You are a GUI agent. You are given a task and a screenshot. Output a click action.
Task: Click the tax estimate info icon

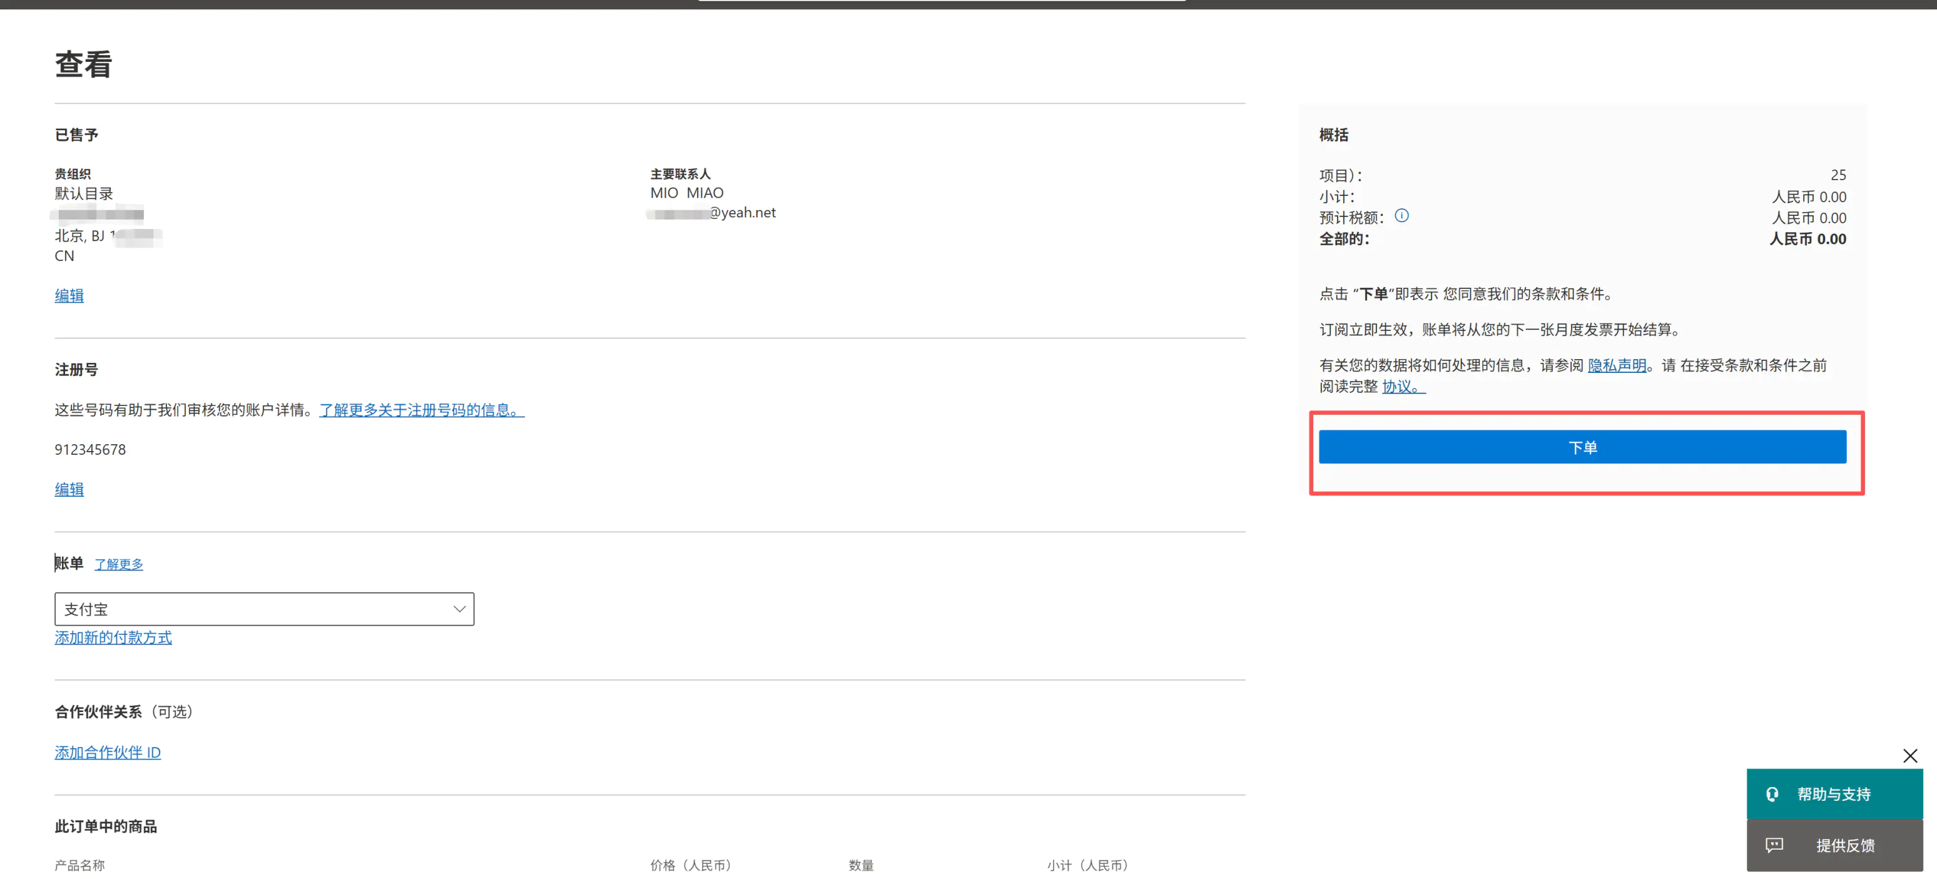pos(1401,216)
